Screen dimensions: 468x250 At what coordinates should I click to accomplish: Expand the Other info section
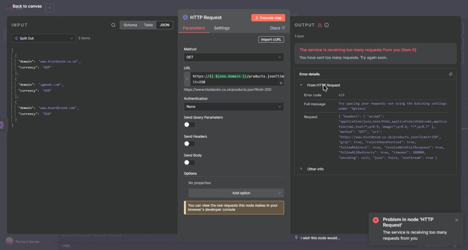[x=301, y=169]
